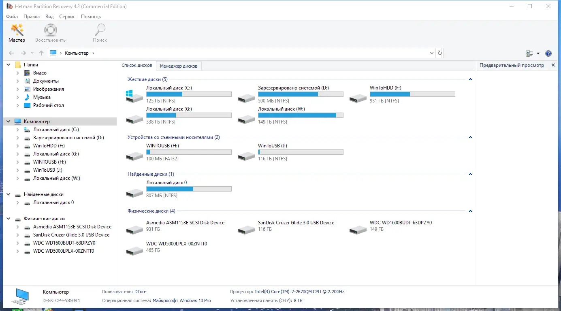
Task: Collapse the Папки tree node
Action: (x=9, y=65)
